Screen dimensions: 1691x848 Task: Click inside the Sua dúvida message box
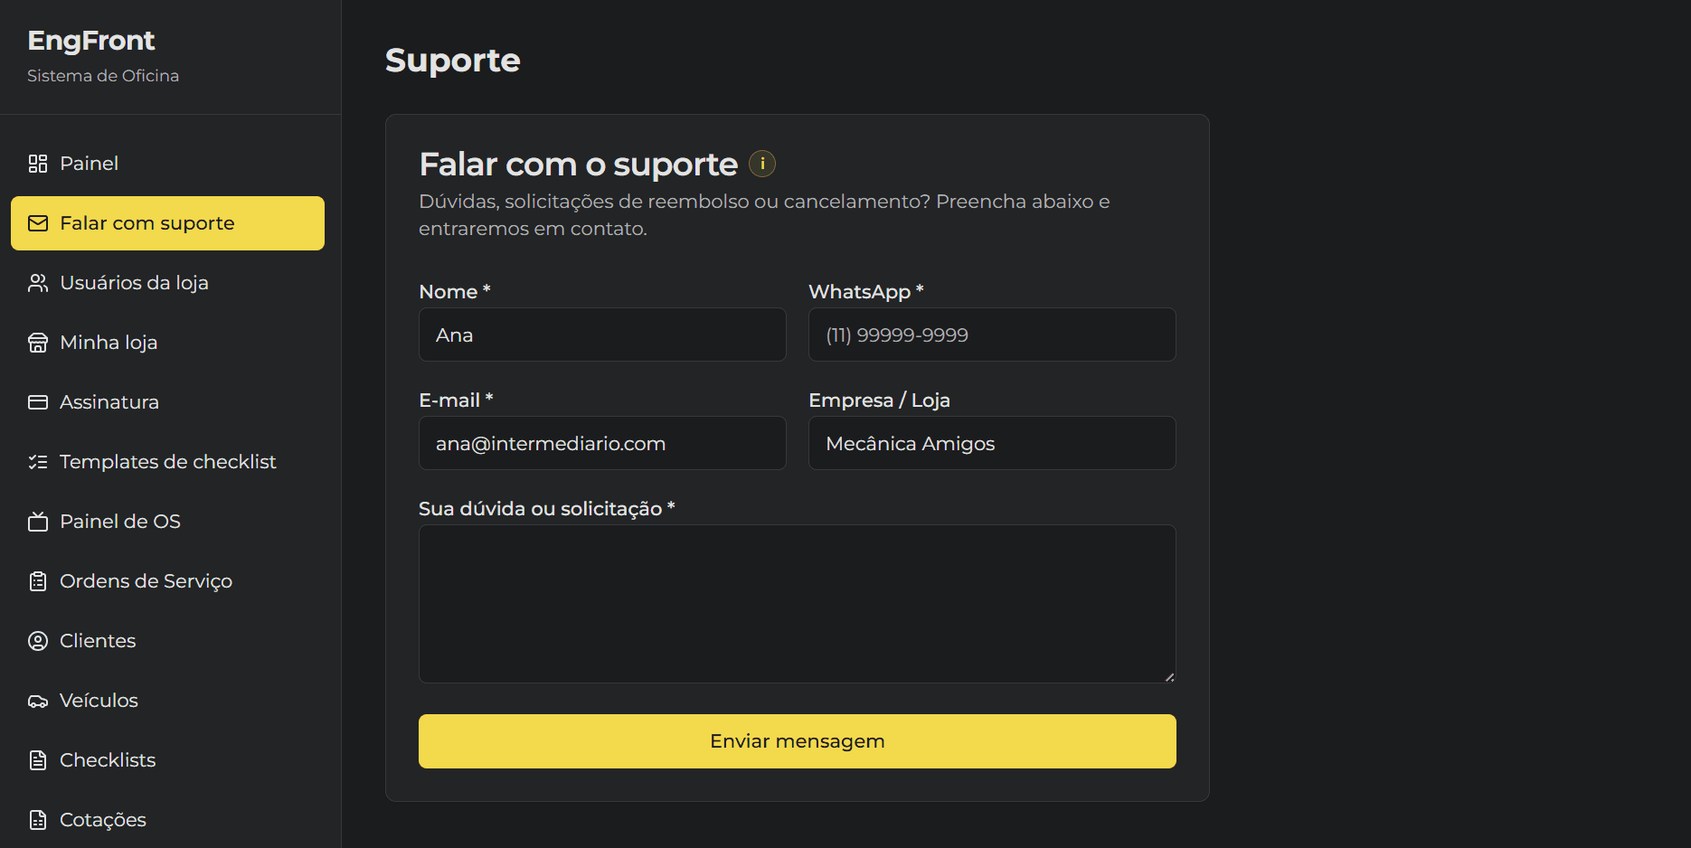[x=797, y=604]
